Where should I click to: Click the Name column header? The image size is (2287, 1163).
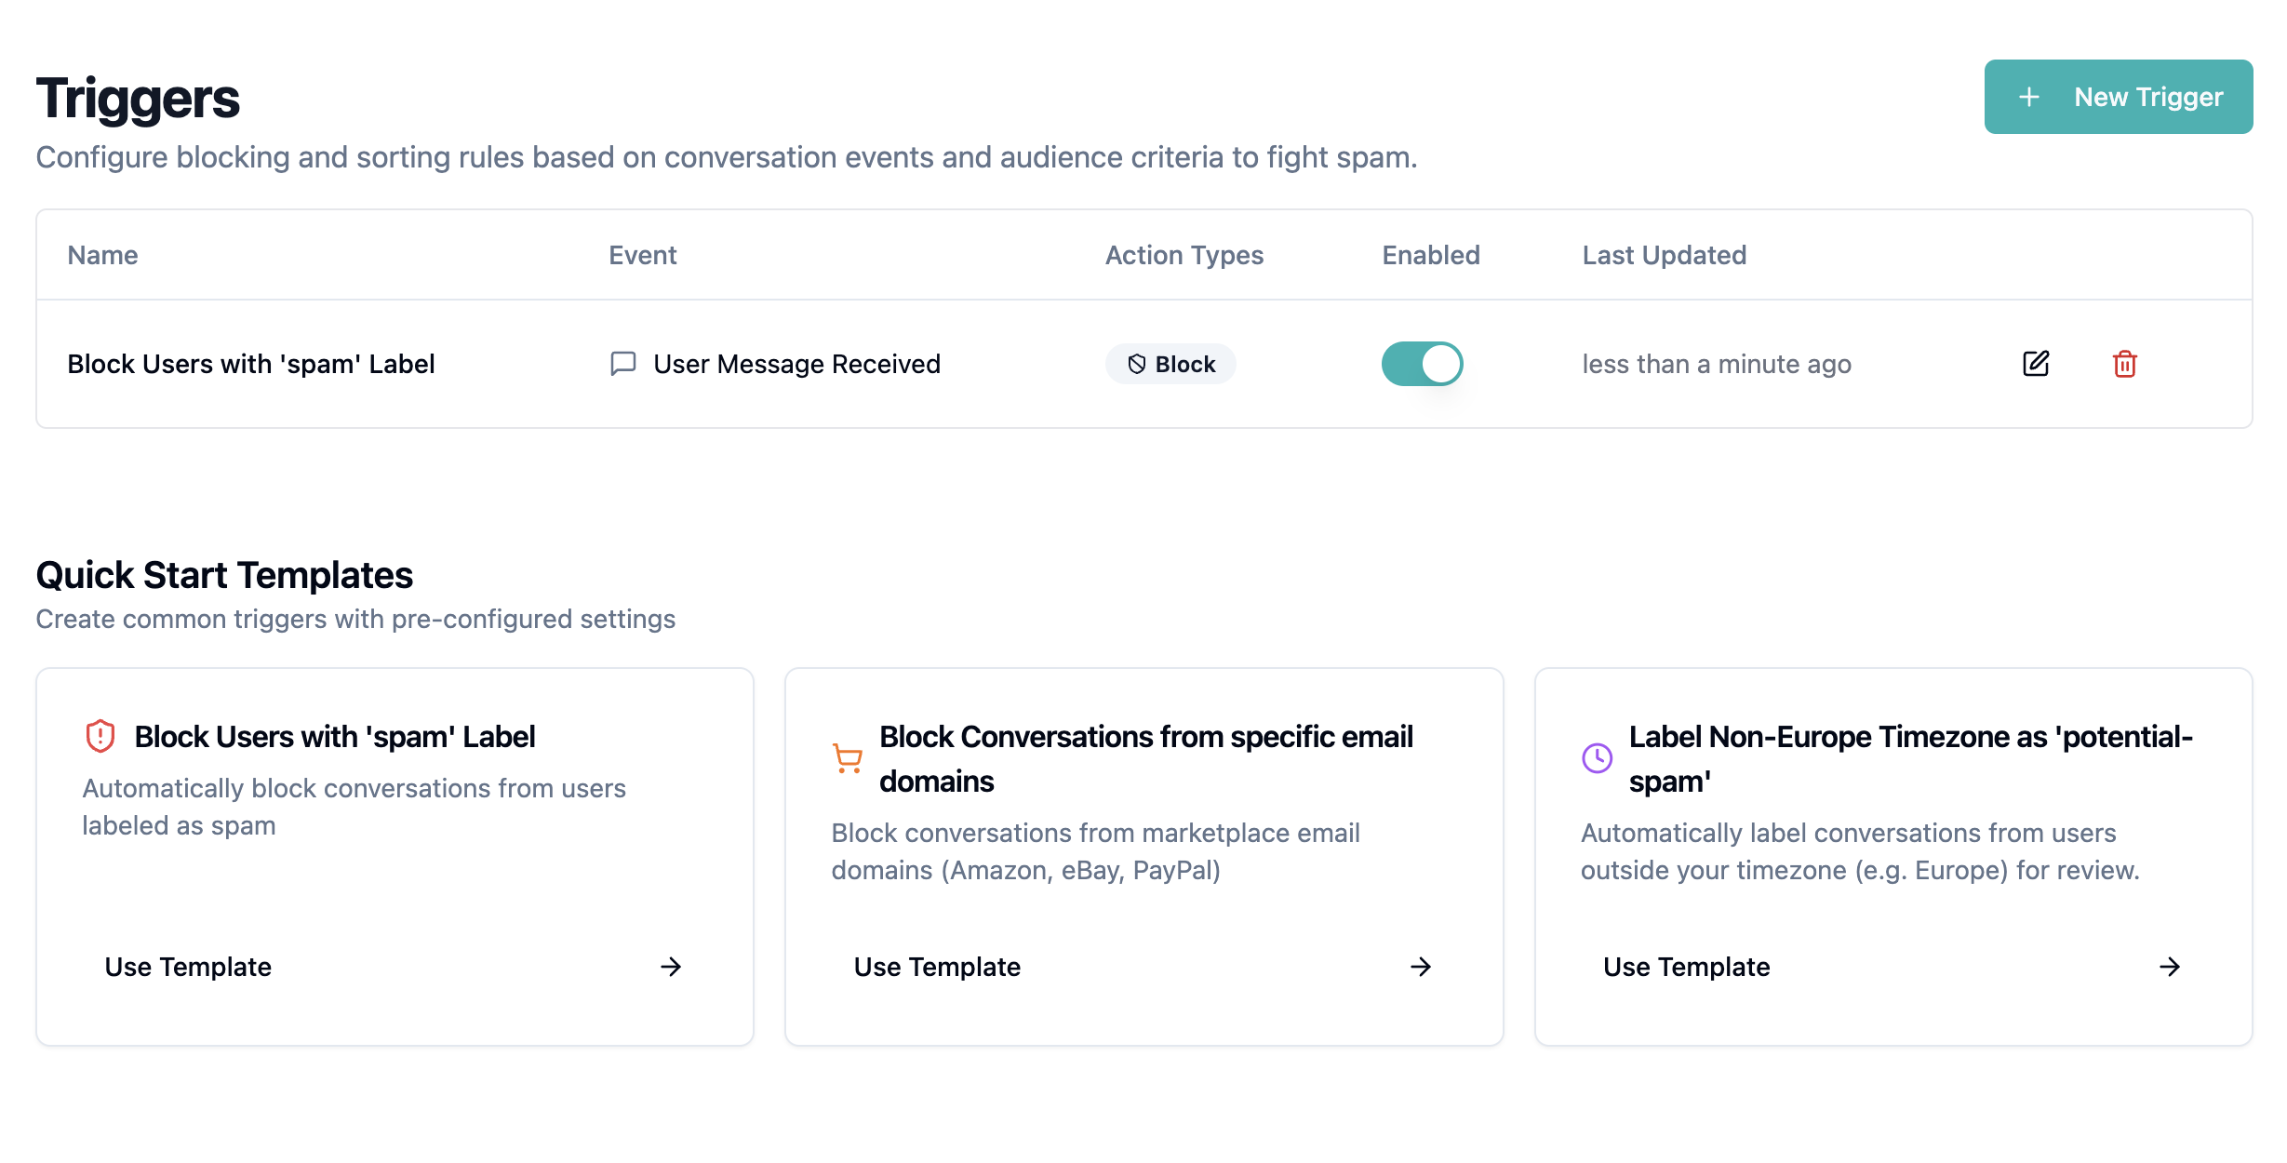click(102, 255)
